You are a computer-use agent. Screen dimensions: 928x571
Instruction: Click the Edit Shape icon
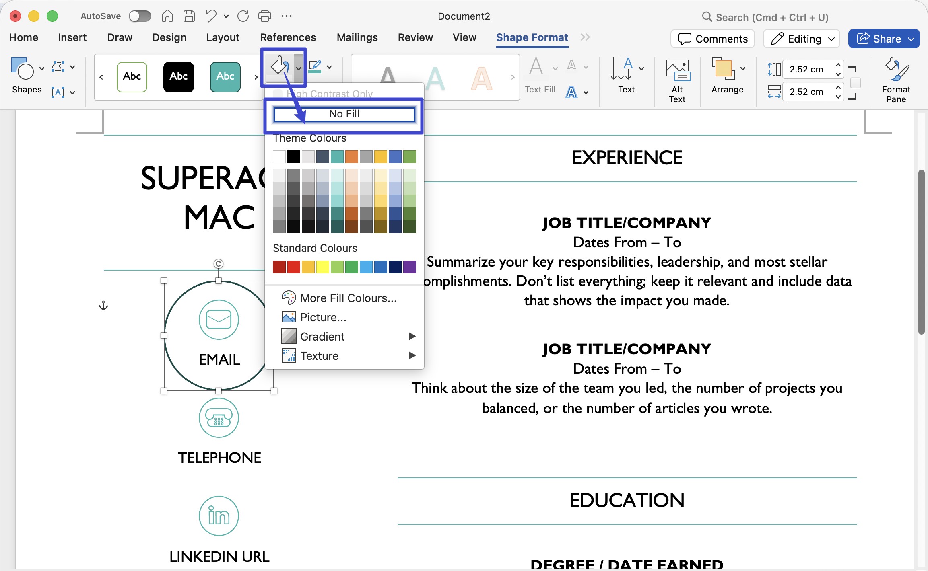tap(58, 67)
